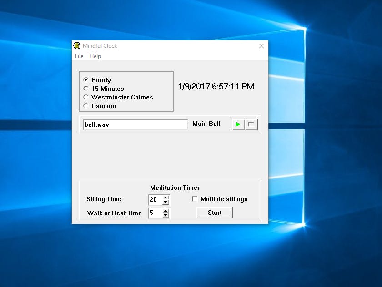Viewport: 382px width, 287px height.
Task: Play the main bell sound
Action: [238, 124]
